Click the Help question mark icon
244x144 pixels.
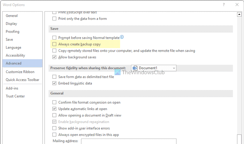[224, 5]
